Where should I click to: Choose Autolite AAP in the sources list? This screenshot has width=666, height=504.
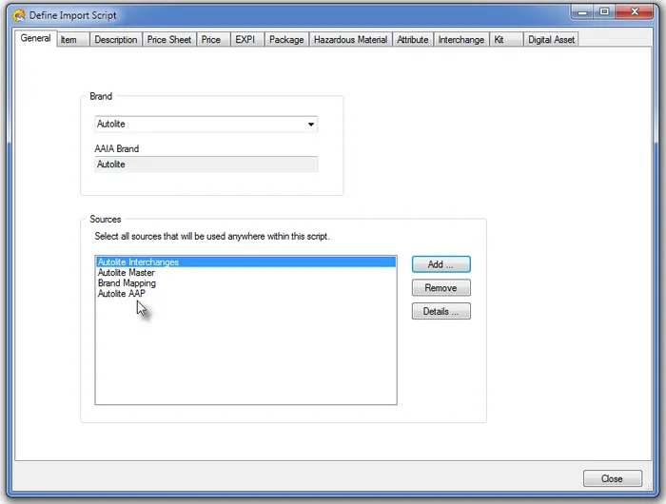(122, 294)
